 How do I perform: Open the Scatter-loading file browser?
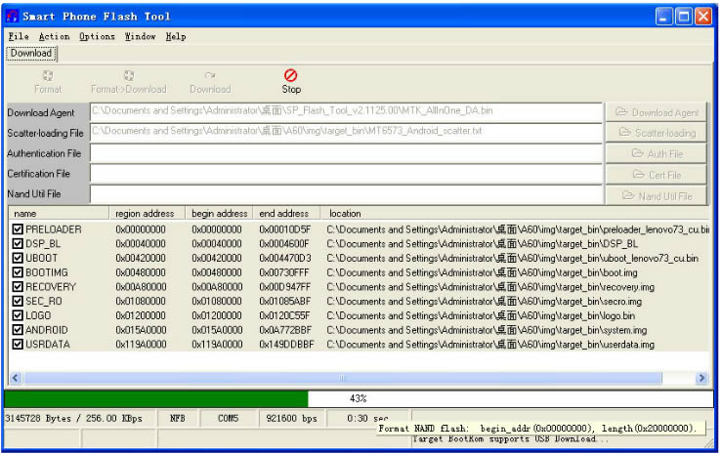coord(656,133)
